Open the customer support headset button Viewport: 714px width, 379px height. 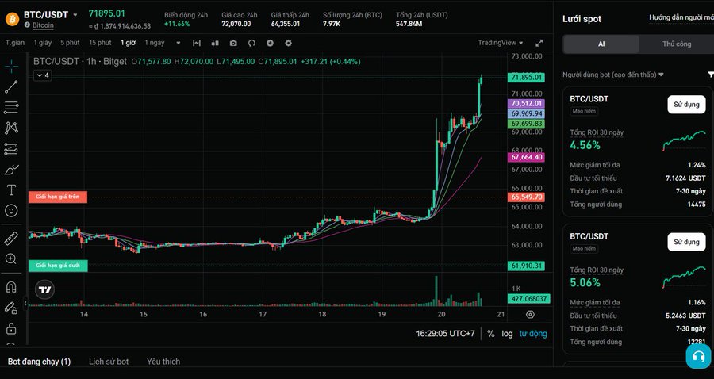[698, 356]
